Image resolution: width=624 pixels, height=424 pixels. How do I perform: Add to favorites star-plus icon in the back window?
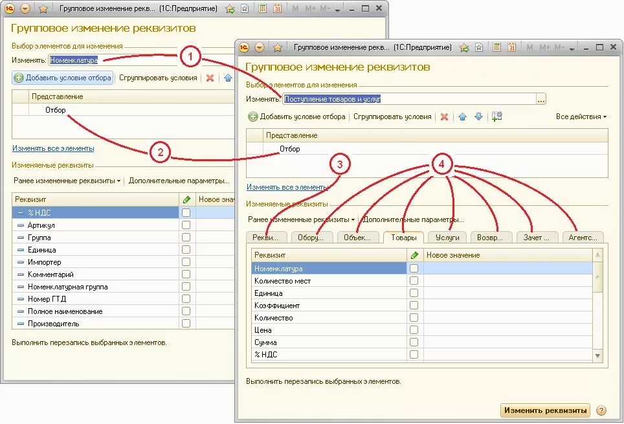pos(230,8)
